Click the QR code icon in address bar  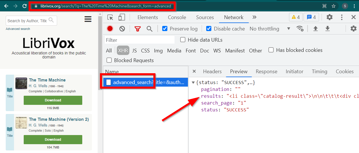[x=324, y=6]
